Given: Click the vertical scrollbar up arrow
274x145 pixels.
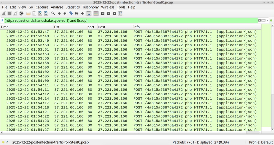Looking at the screenshot, I should click(x=272, y=25).
